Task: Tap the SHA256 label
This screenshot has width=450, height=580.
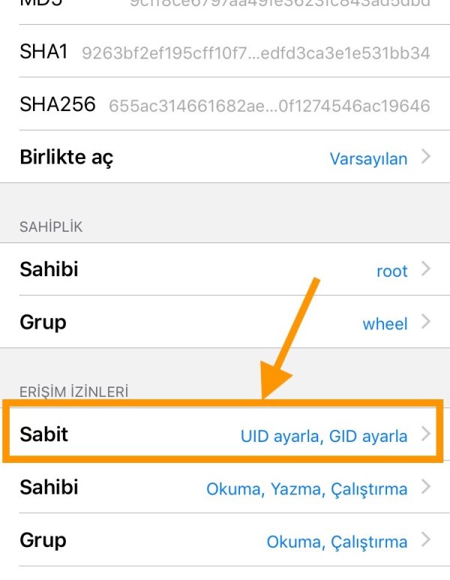Action: [x=58, y=104]
